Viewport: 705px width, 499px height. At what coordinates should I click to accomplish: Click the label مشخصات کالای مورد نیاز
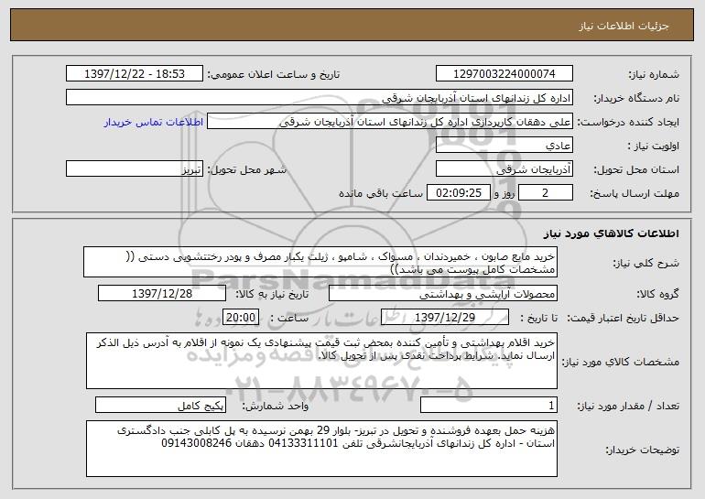(x=621, y=362)
